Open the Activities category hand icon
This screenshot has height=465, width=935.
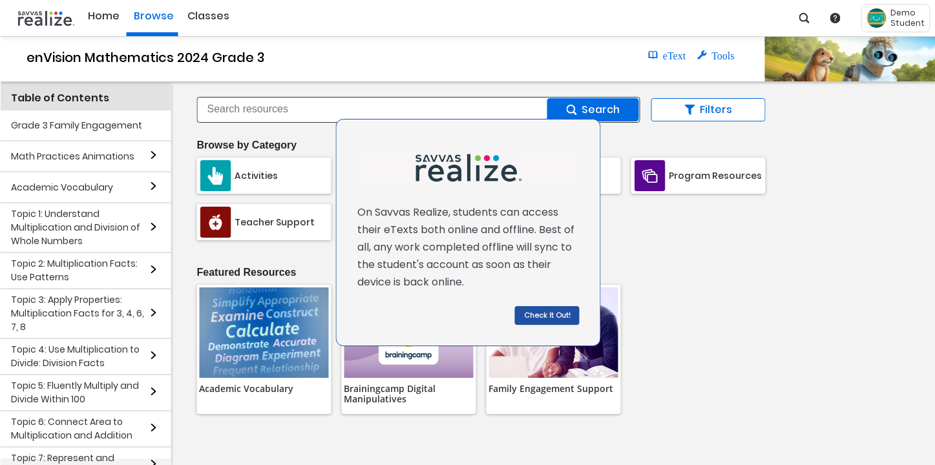point(215,176)
